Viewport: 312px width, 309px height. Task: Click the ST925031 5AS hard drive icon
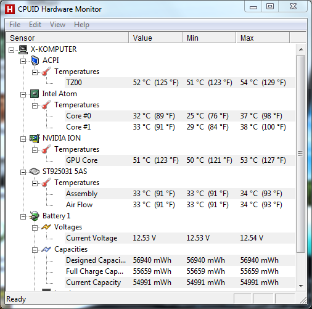click(x=35, y=171)
